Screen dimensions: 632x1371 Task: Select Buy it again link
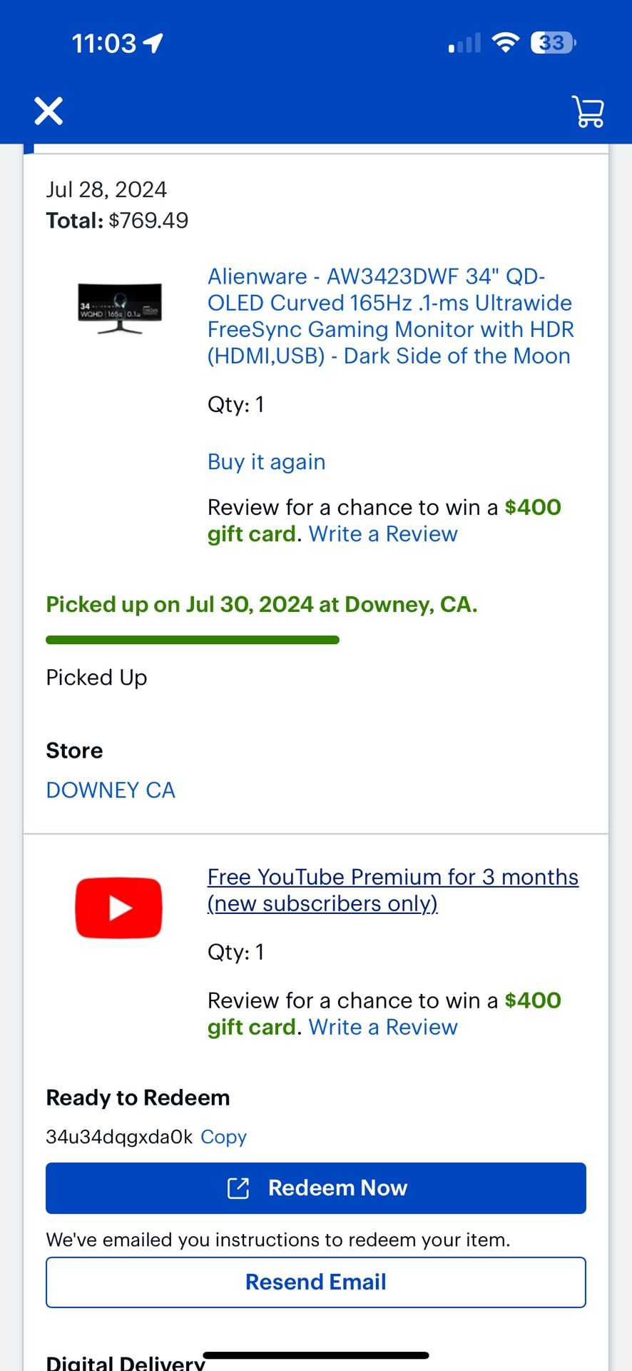coord(267,462)
